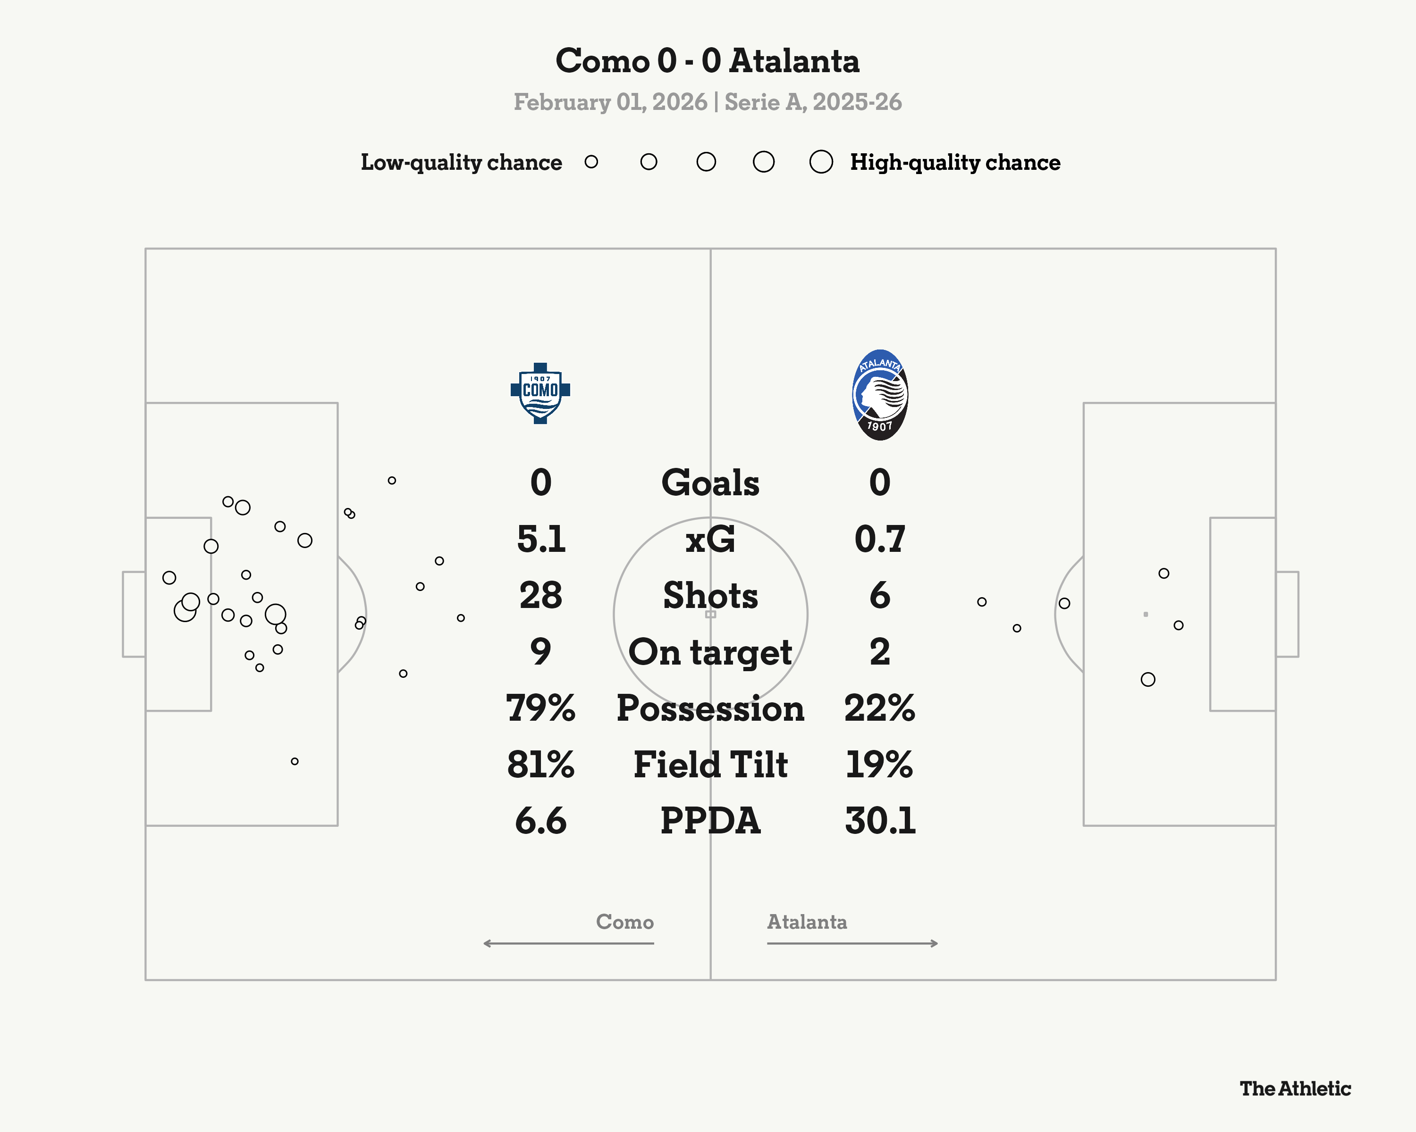Click Atalanta's 30.1 PPDA value
Image resolution: width=1416 pixels, height=1132 pixels.
point(880,821)
